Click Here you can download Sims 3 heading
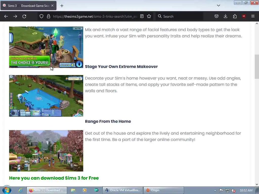The image size is (259, 194). coord(54,178)
